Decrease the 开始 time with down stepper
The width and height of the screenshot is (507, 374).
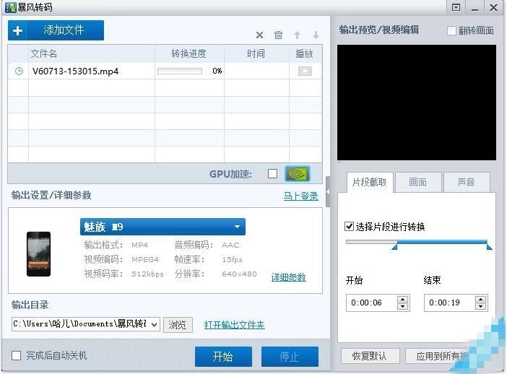(x=402, y=306)
